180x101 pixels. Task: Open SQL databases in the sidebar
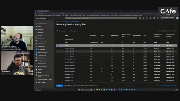point(40,49)
